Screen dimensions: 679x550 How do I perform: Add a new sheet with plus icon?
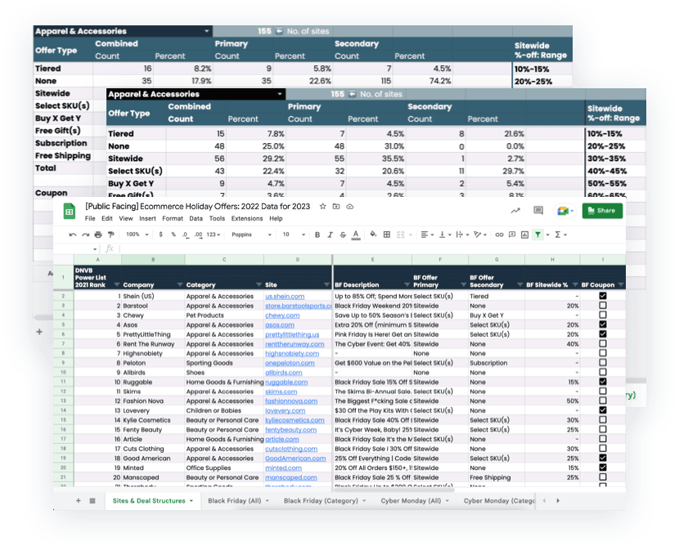coord(79,500)
